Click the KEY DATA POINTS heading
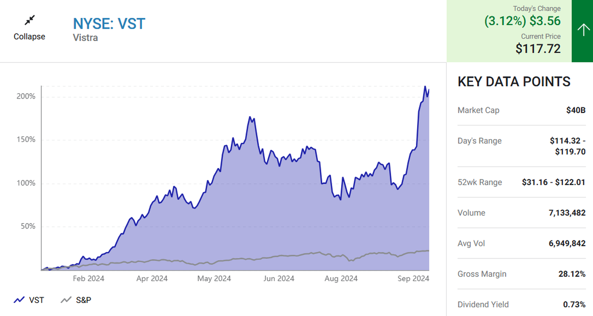Viewport: 593px width, 316px height. pos(514,82)
